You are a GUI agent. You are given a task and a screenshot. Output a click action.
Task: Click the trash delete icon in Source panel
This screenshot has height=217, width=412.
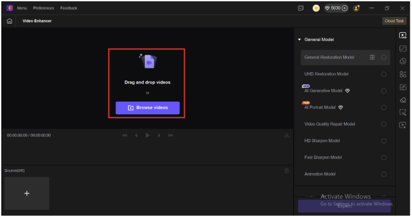(x=287, y=171)
